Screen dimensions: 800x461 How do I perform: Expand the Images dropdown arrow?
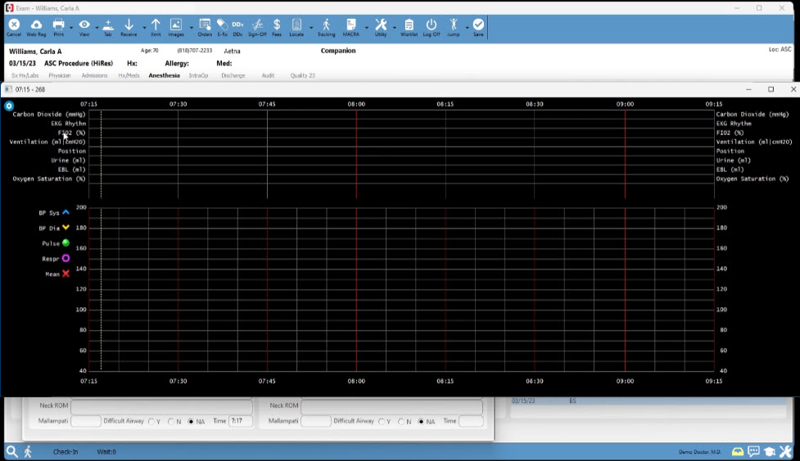pyautogui.click(x=190, y=27)
